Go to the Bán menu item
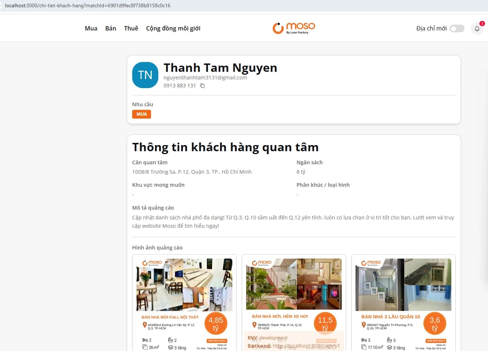The image size is (488, 351). click(110, 28)
